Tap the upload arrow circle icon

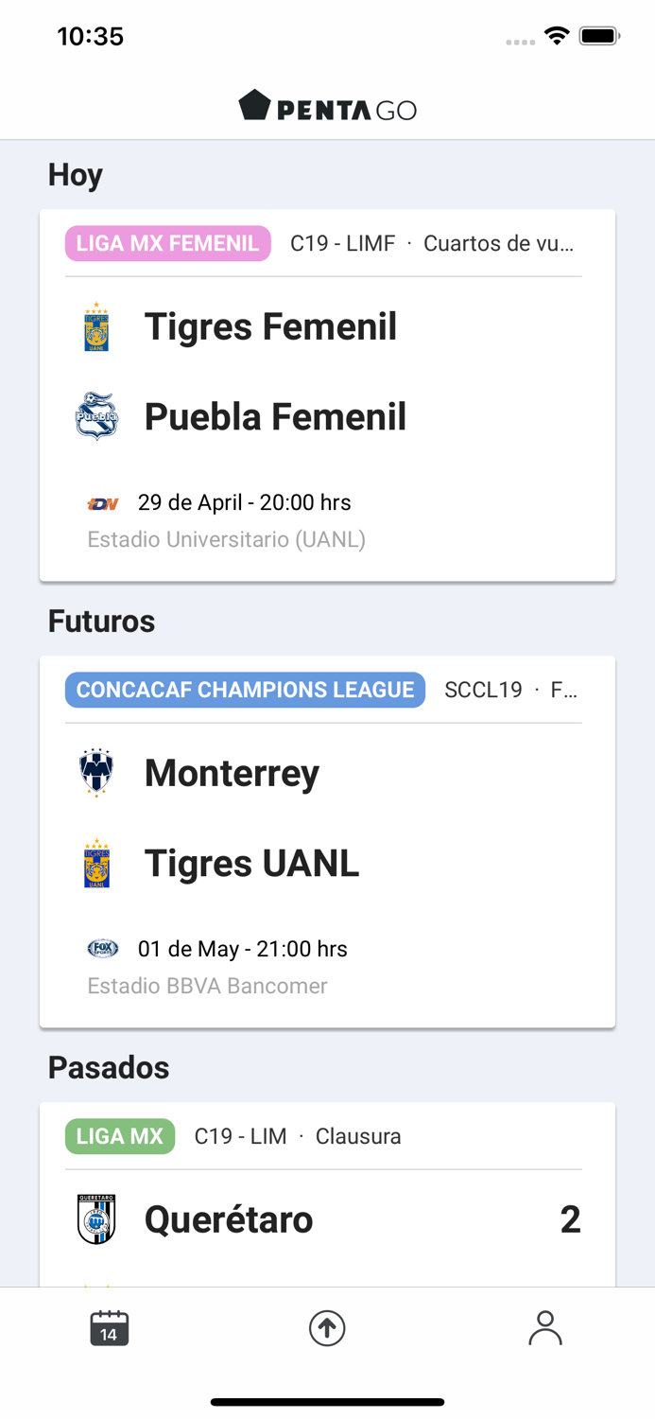point(327,1328)
